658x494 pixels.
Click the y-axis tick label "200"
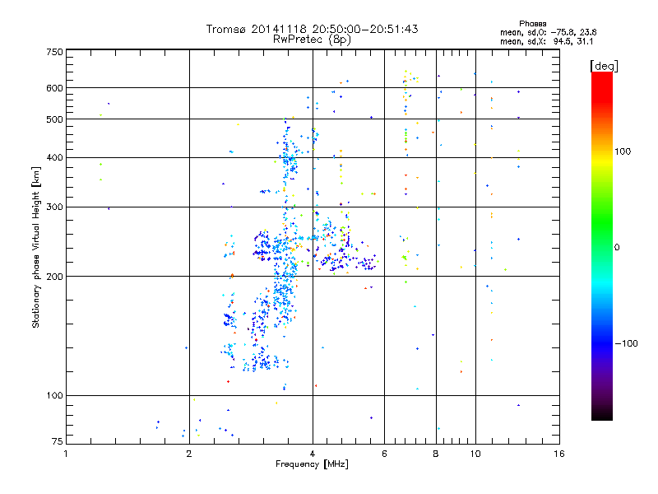click(54, 277)
